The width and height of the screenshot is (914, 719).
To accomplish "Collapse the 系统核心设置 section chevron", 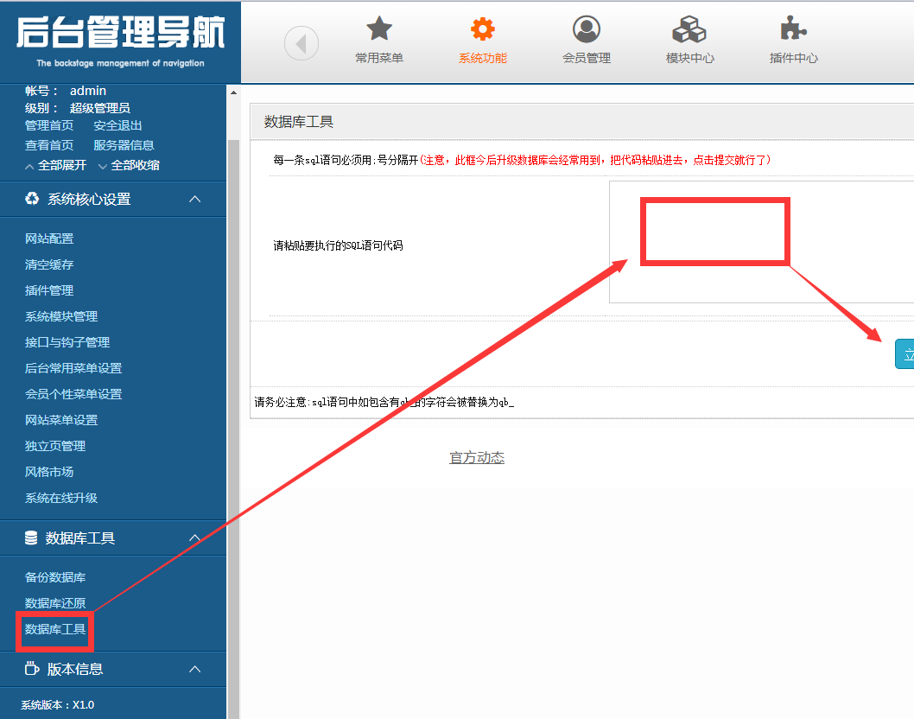I will 195,199.
